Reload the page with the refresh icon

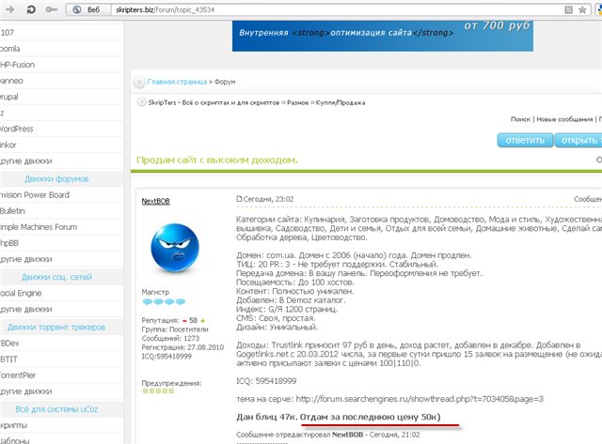(31, 9)
